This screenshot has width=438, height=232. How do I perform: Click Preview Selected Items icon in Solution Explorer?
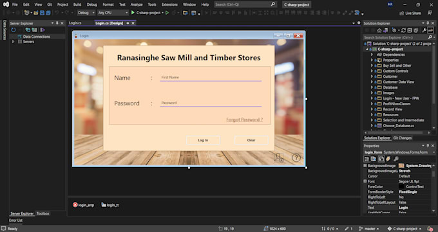coord(430,30)
